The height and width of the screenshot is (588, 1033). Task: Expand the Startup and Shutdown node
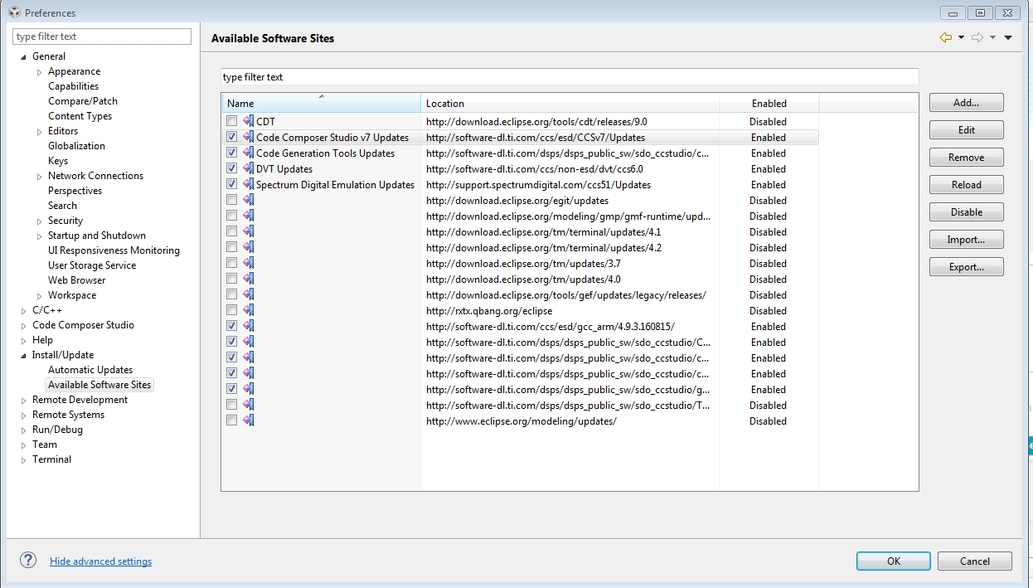(39, 236)
